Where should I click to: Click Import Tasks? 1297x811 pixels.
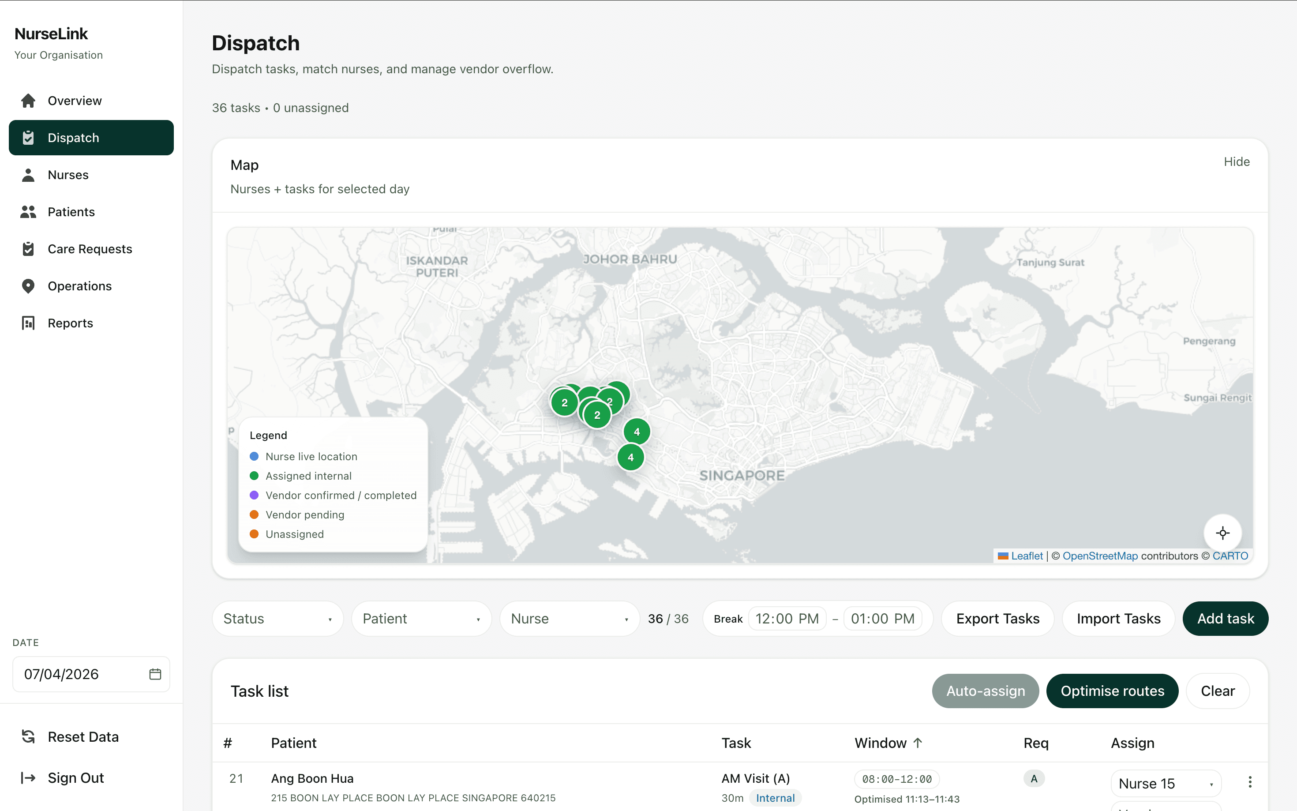point(1118,619)
